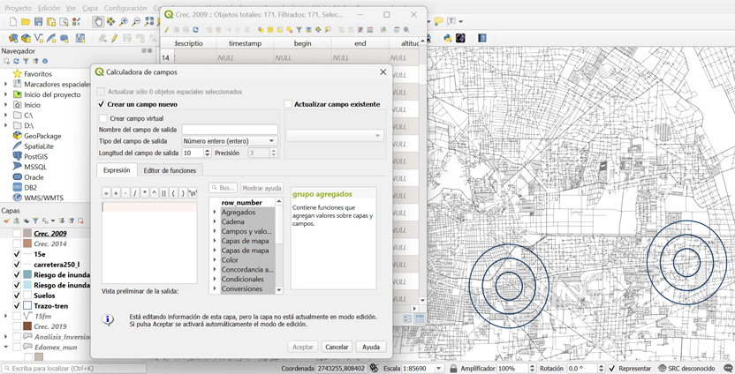Screen dimensions: 735x374
Task: Expand the Agregados function group
Action: click(215, 213)
